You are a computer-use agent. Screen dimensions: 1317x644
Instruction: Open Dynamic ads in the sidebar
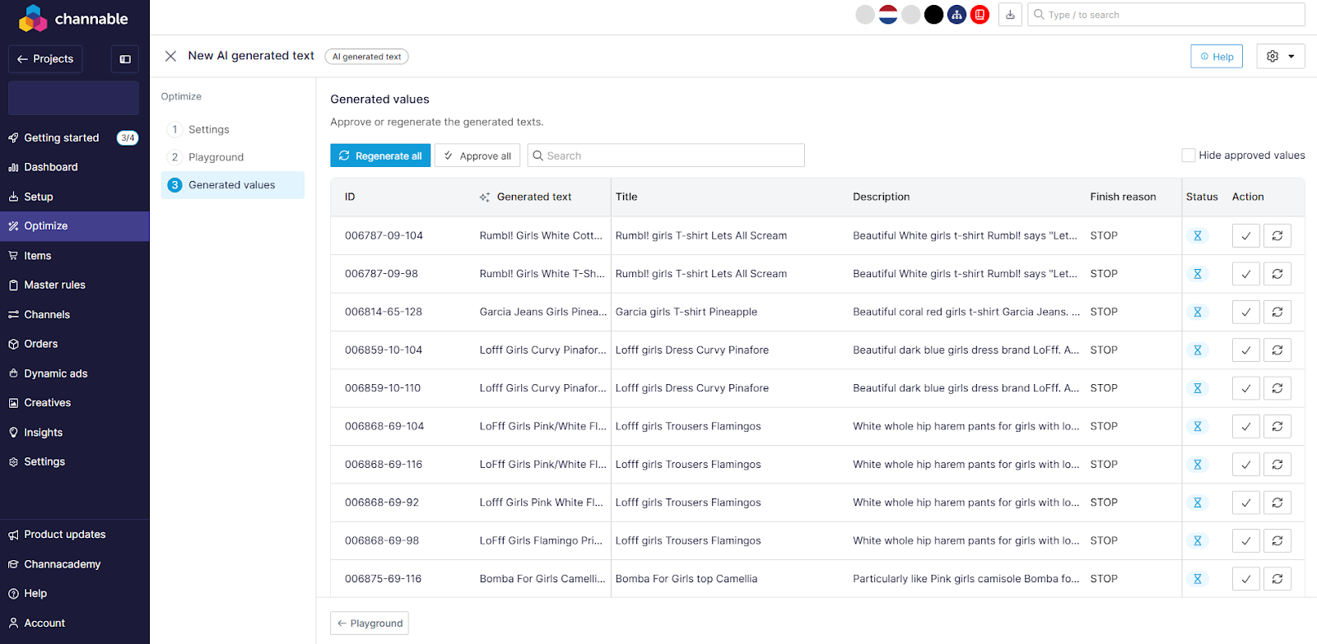point(55,373)
